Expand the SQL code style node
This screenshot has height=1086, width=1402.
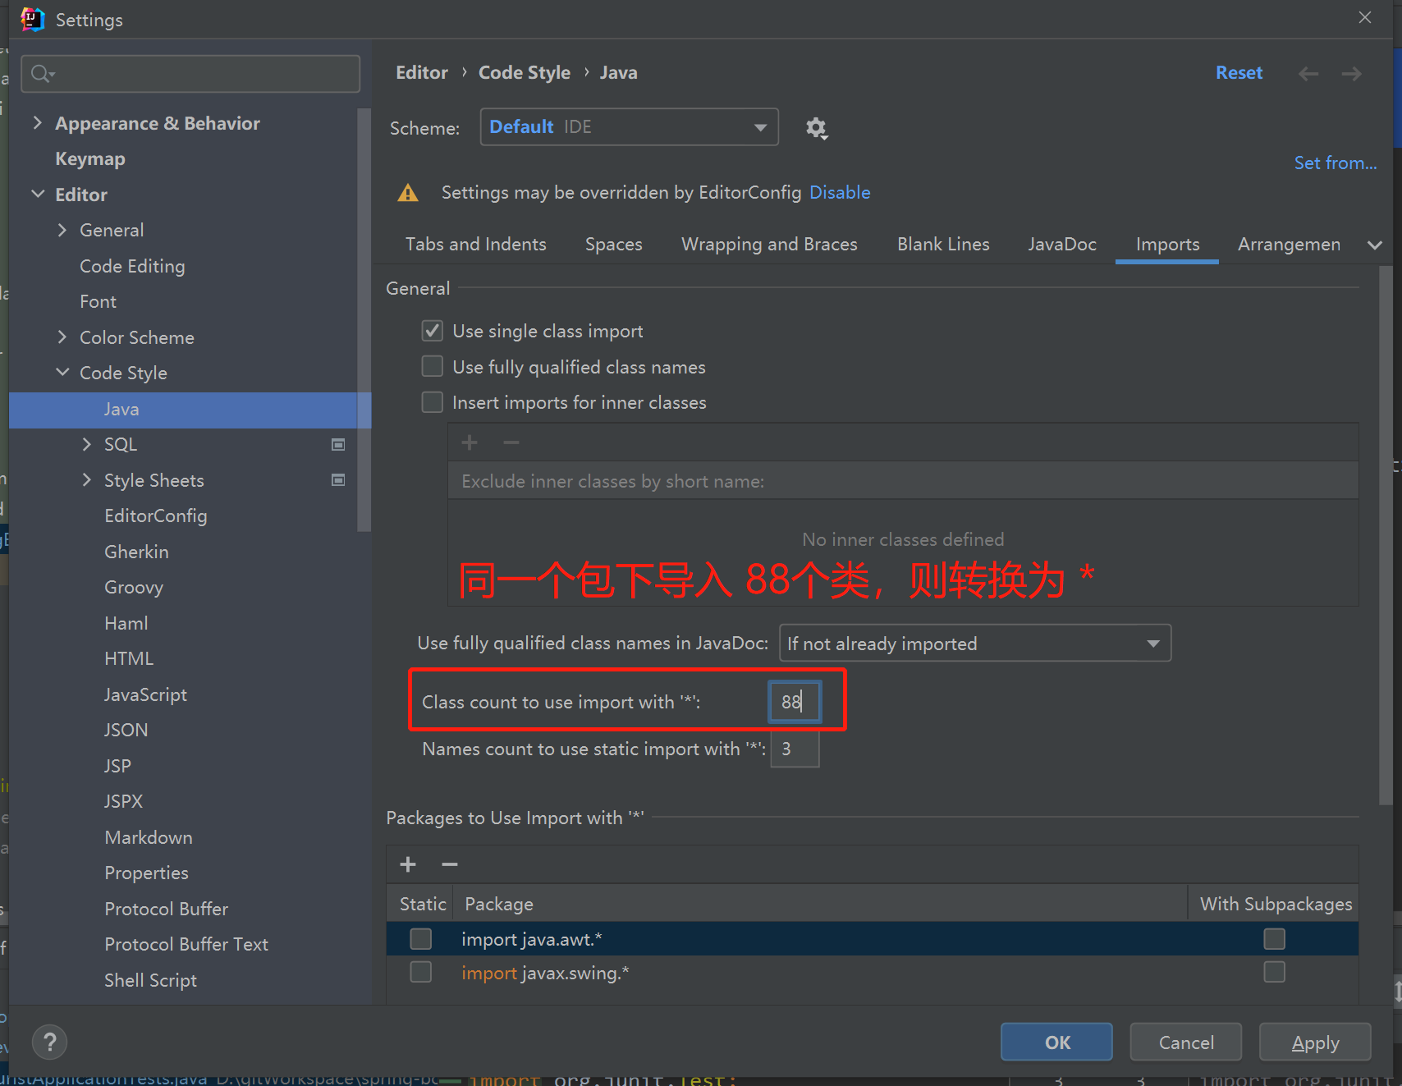point(86,444)
